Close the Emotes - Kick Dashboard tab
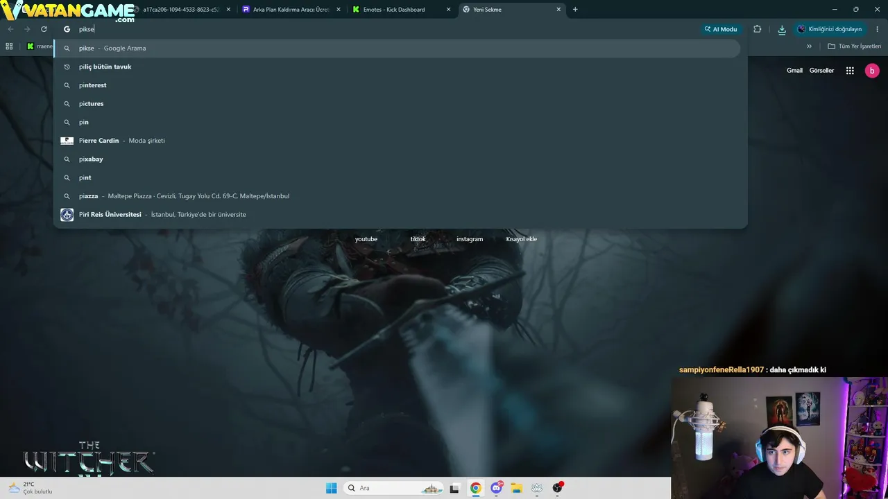888x499 pixels. click(448, 10)
